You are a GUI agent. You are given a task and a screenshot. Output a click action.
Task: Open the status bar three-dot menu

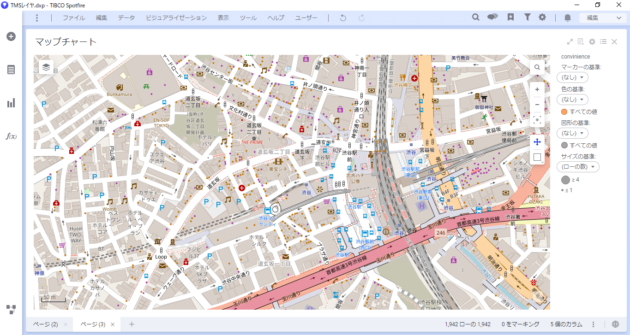(594, 324)
